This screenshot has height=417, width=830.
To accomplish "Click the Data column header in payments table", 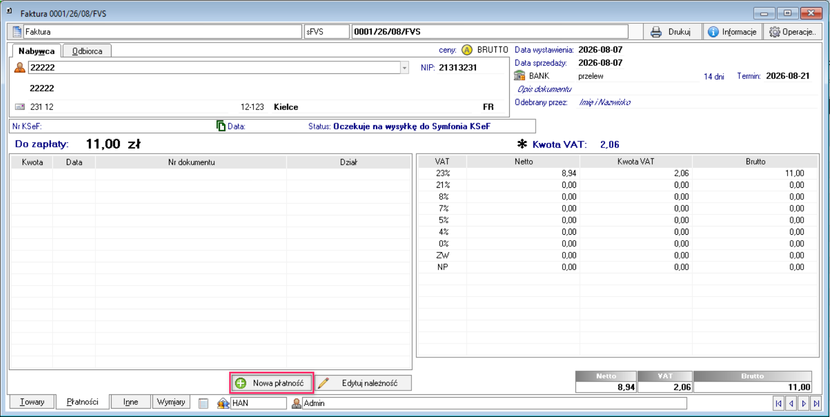I will (74, 162).
